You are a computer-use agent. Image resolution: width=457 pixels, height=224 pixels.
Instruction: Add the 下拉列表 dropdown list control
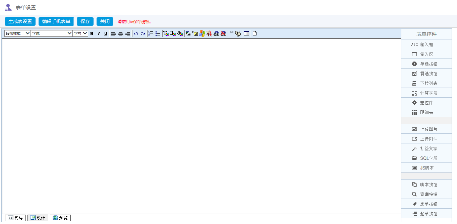click(x=426, y=83)
